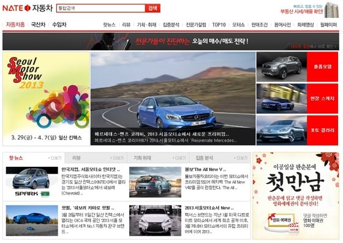Viewport: 343px width, 243px height.
Task: Click the red 출품모델 button
Action: [322, 67]
